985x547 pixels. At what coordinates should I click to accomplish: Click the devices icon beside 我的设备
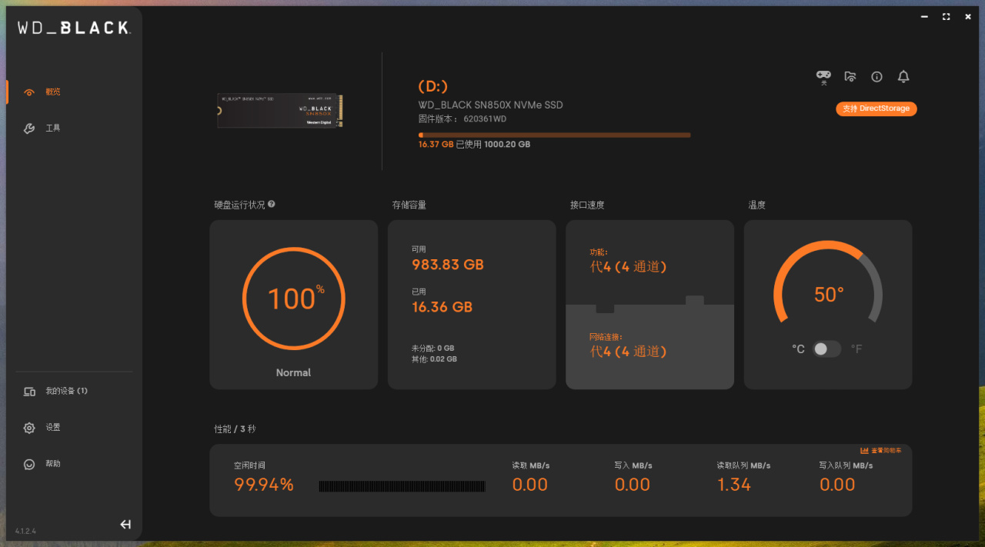[29, 392]
